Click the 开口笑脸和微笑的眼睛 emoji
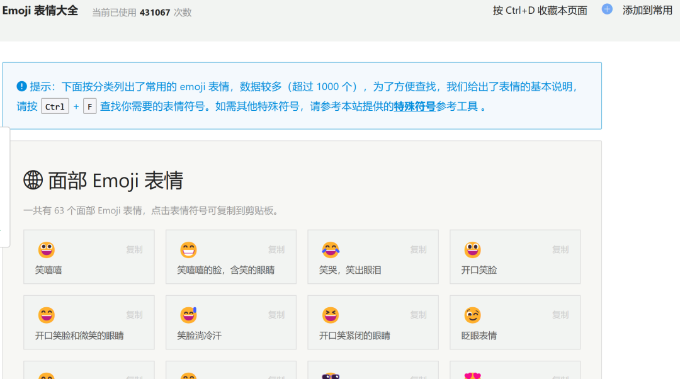The width and height of the screenshot is (680, 379). coord(47,315)
